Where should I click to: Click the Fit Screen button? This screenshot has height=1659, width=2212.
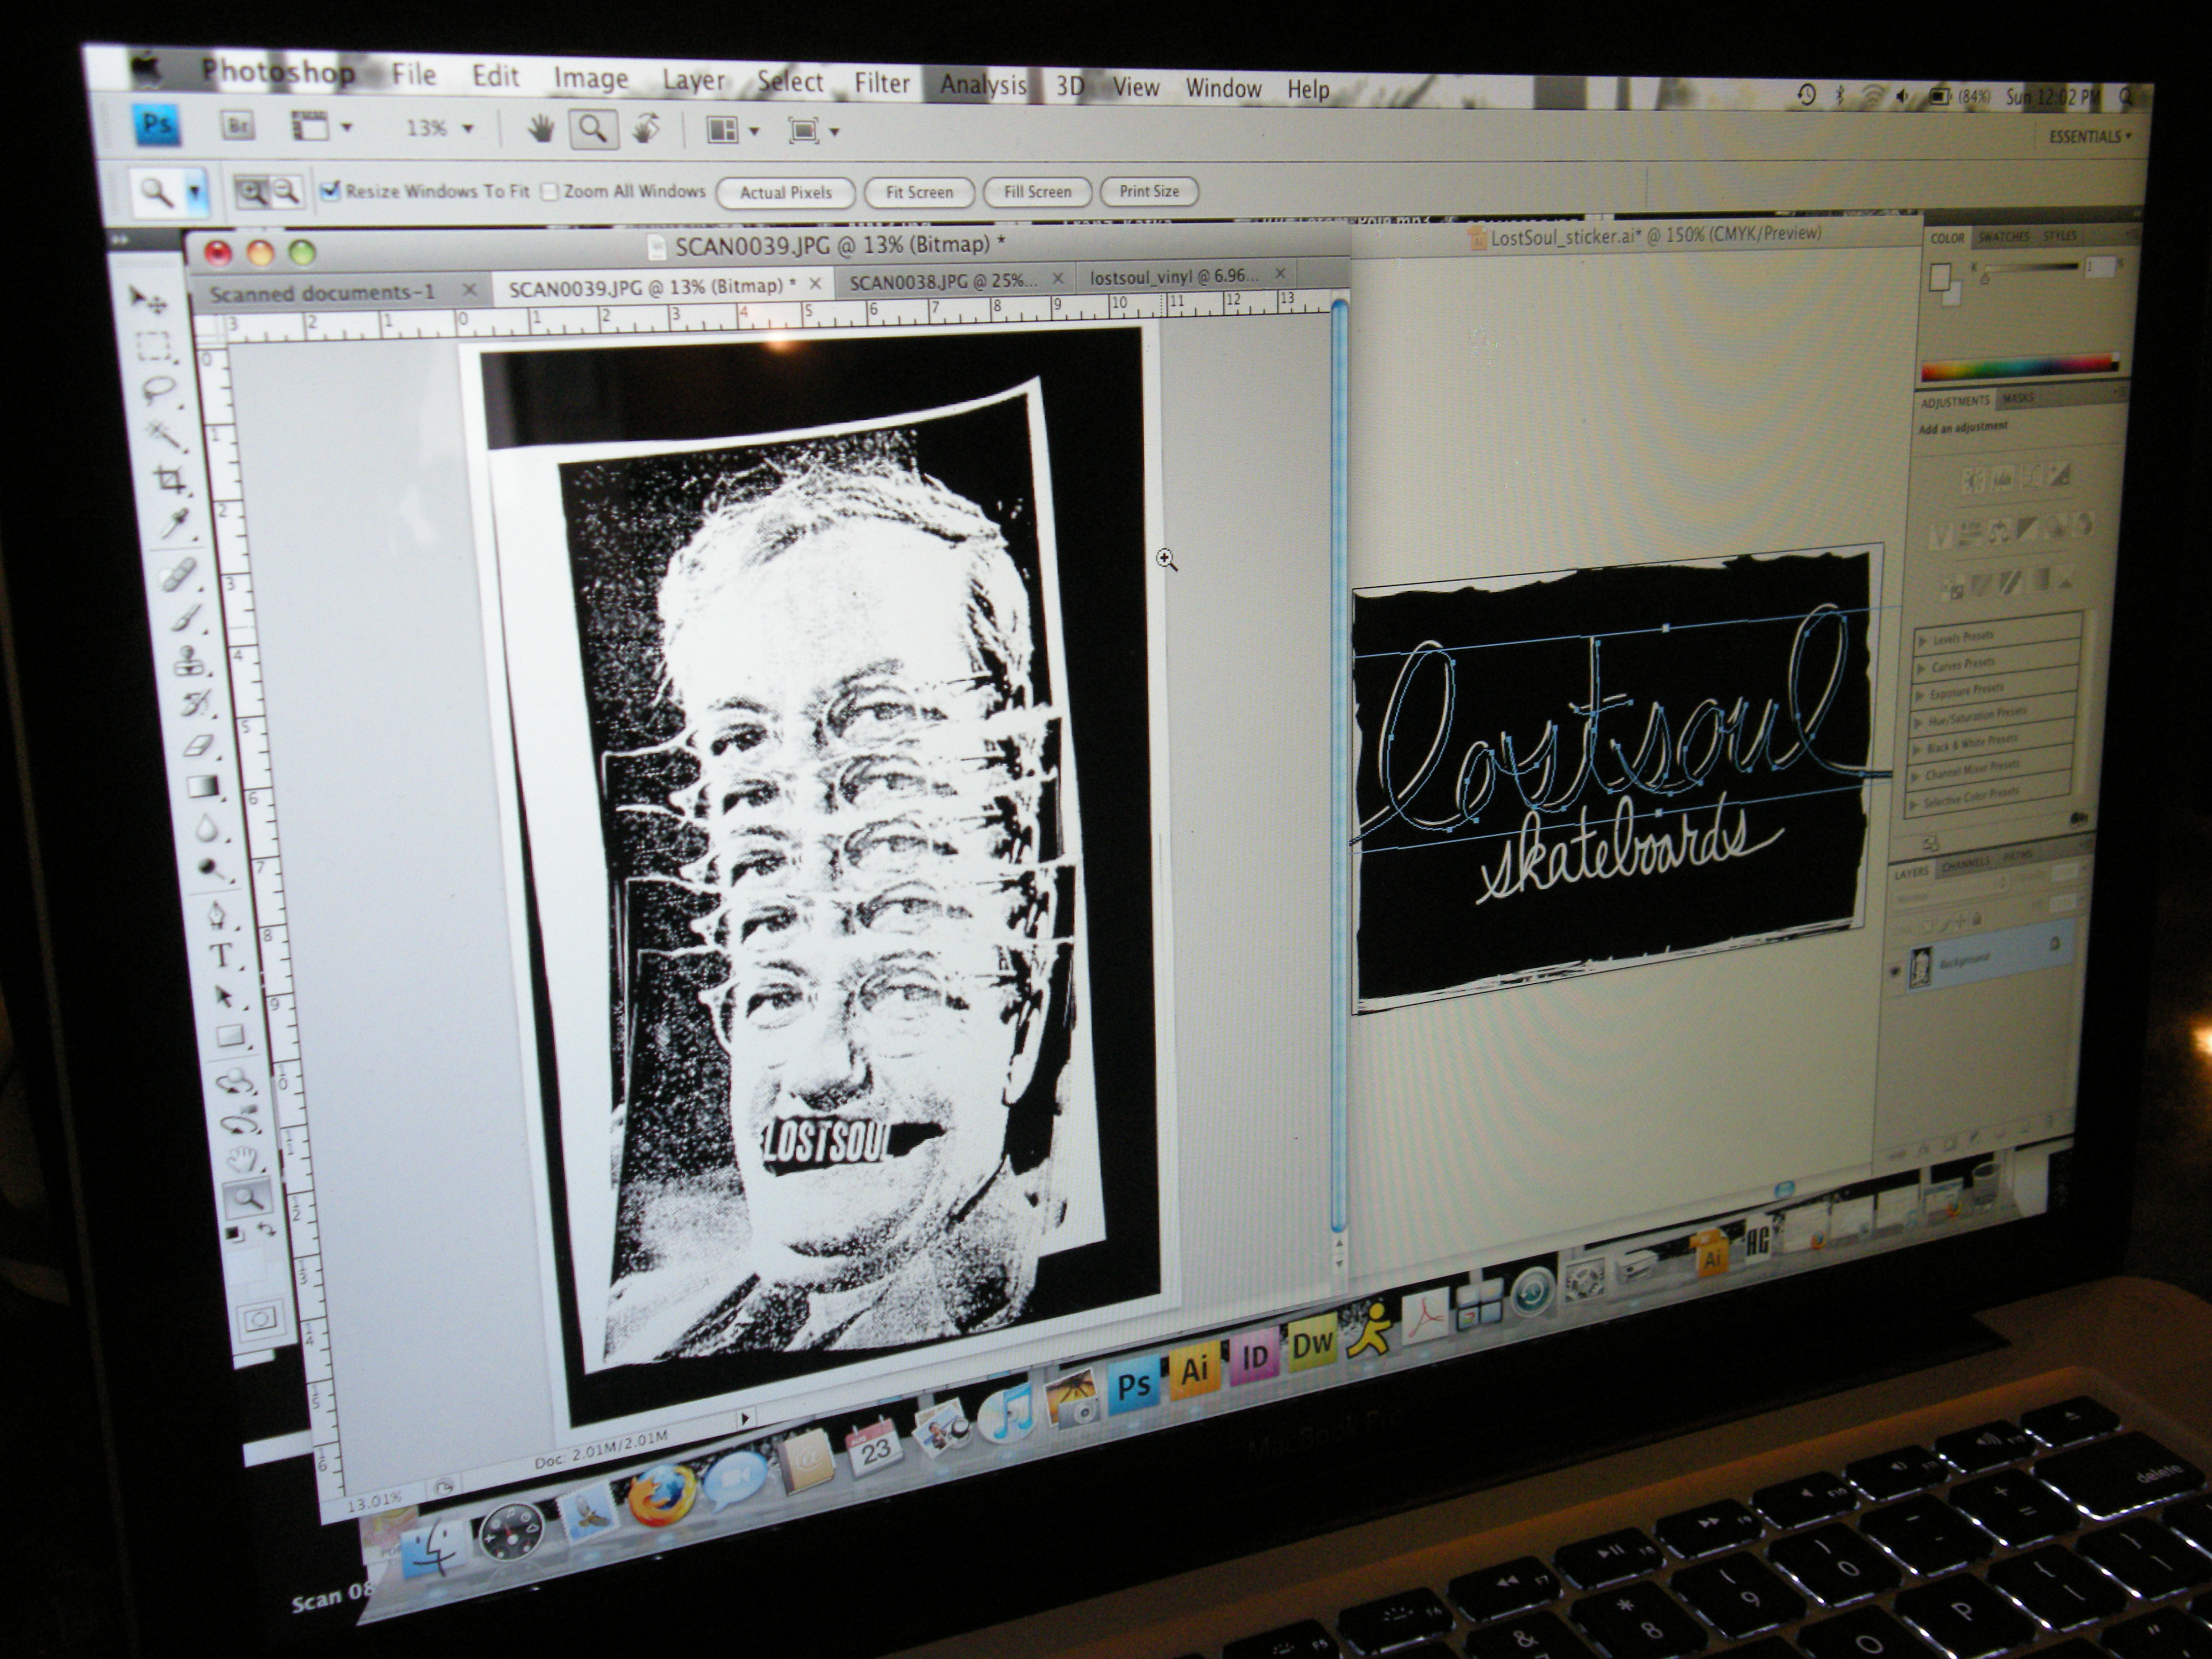919,192
